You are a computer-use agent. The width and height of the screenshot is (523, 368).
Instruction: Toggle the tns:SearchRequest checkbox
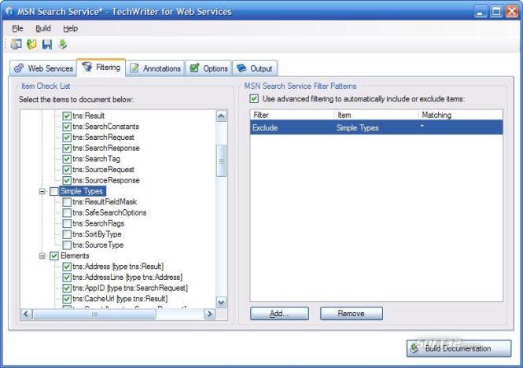pos(67,137)
